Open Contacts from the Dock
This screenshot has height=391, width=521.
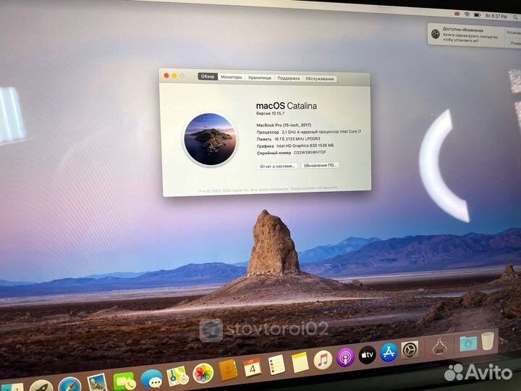pos(228,370)
